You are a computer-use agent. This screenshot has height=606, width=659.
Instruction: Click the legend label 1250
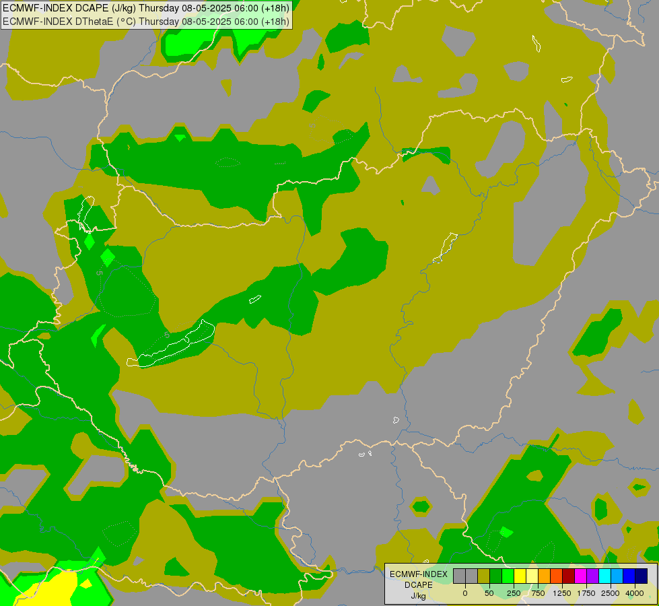[562, 593]
